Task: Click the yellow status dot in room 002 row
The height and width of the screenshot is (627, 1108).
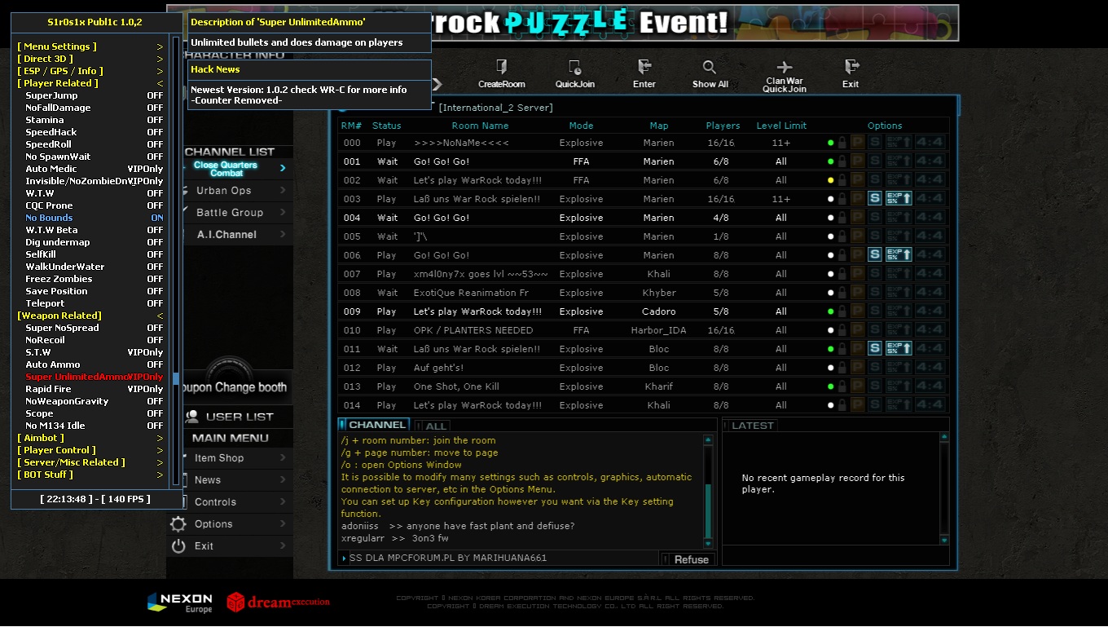Action: click(830, 180)
